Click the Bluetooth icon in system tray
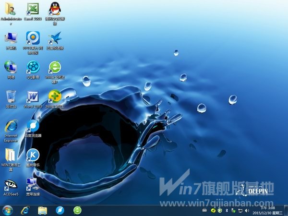The image size is (288, 216). 227,210
